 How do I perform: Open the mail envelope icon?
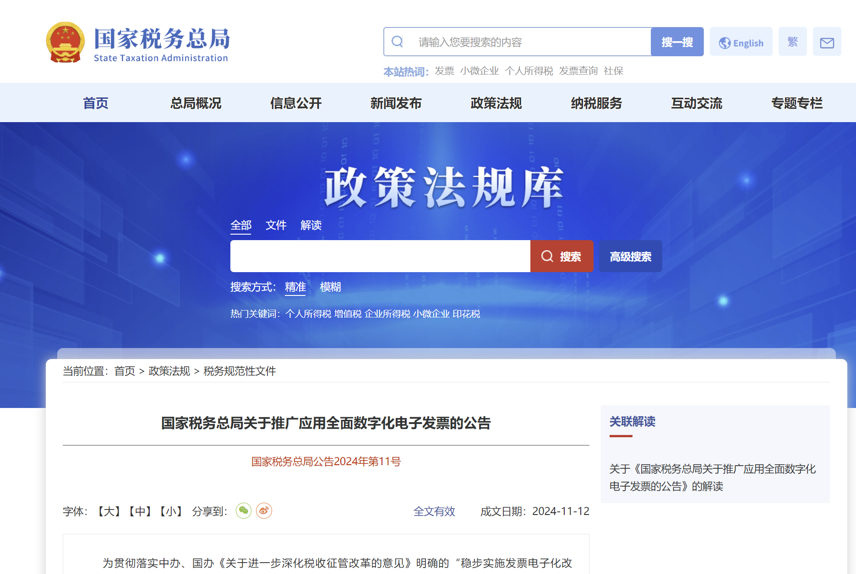[827, 42]
